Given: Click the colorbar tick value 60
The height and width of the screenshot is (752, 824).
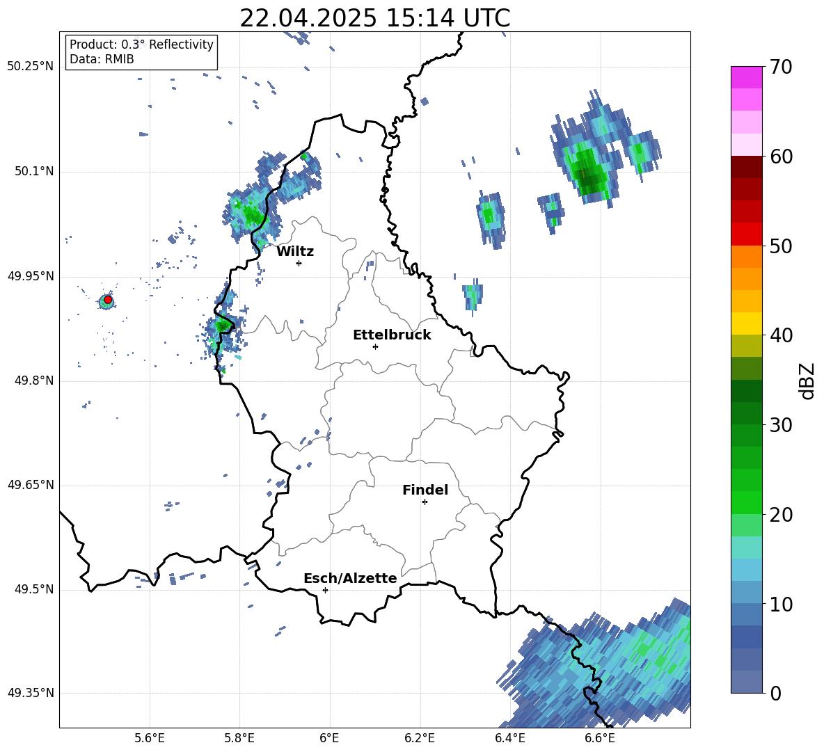Looking at the screenshot, I should tap(781, 157).
